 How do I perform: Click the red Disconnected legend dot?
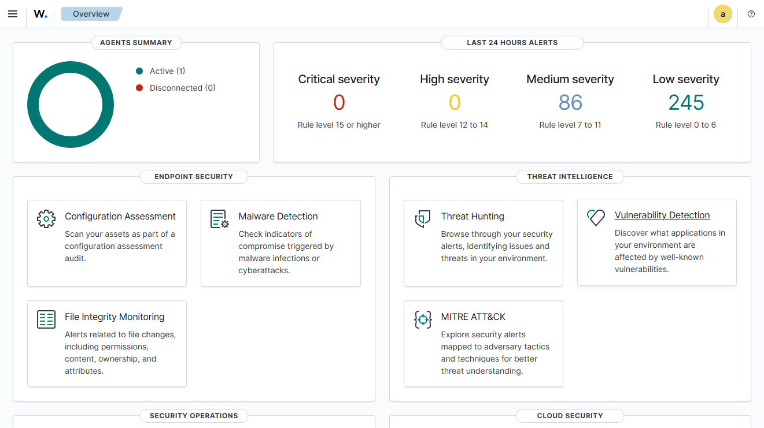(139, 88)
